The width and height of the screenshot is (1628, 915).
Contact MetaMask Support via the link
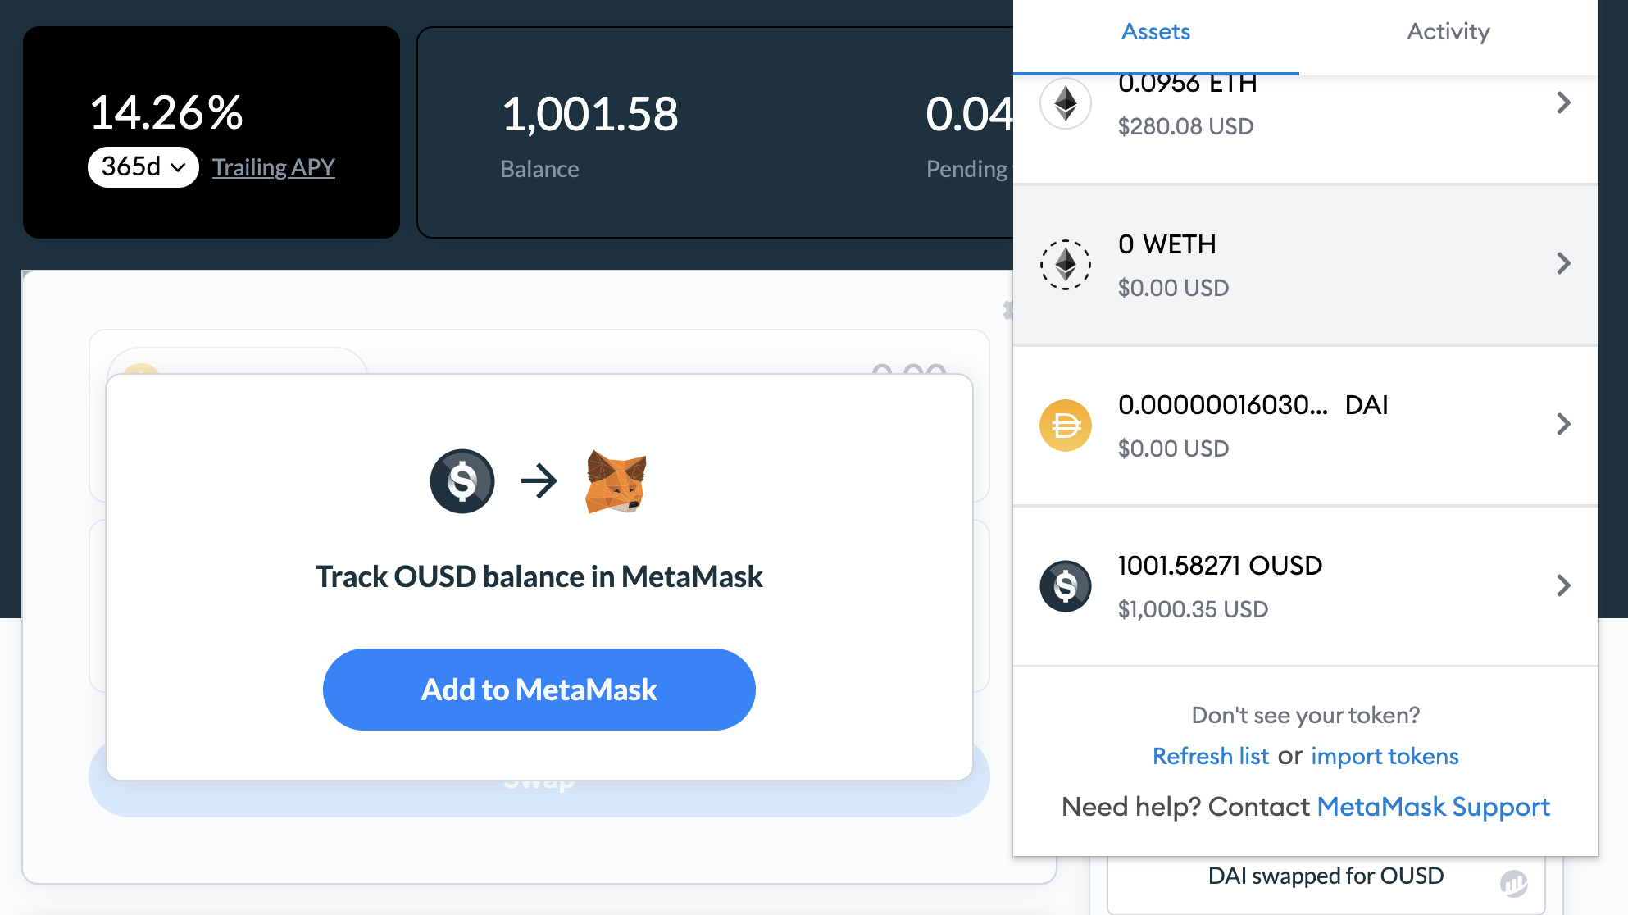click(x=1433, y=807)
